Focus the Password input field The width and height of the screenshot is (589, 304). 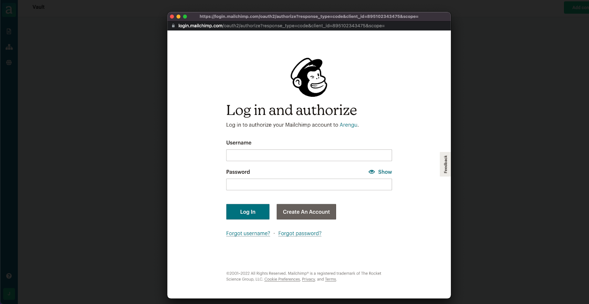click(309, 184)
